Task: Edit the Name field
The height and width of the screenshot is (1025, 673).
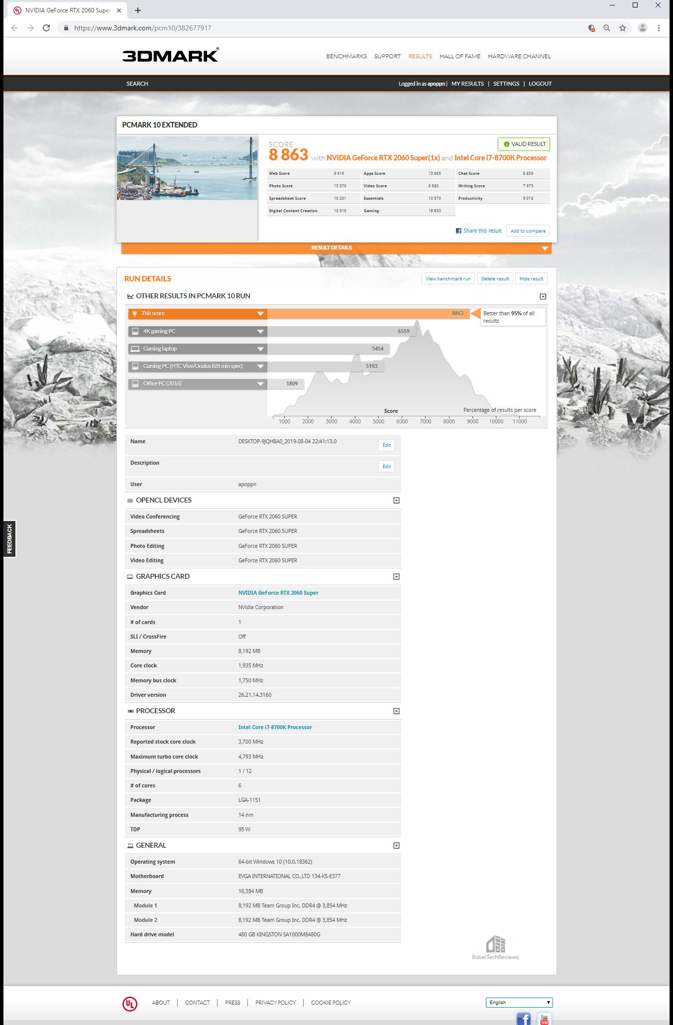Action: click(x=387, y=445)
